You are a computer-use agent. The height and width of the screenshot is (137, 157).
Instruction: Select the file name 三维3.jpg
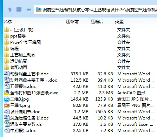pos(19,99)
